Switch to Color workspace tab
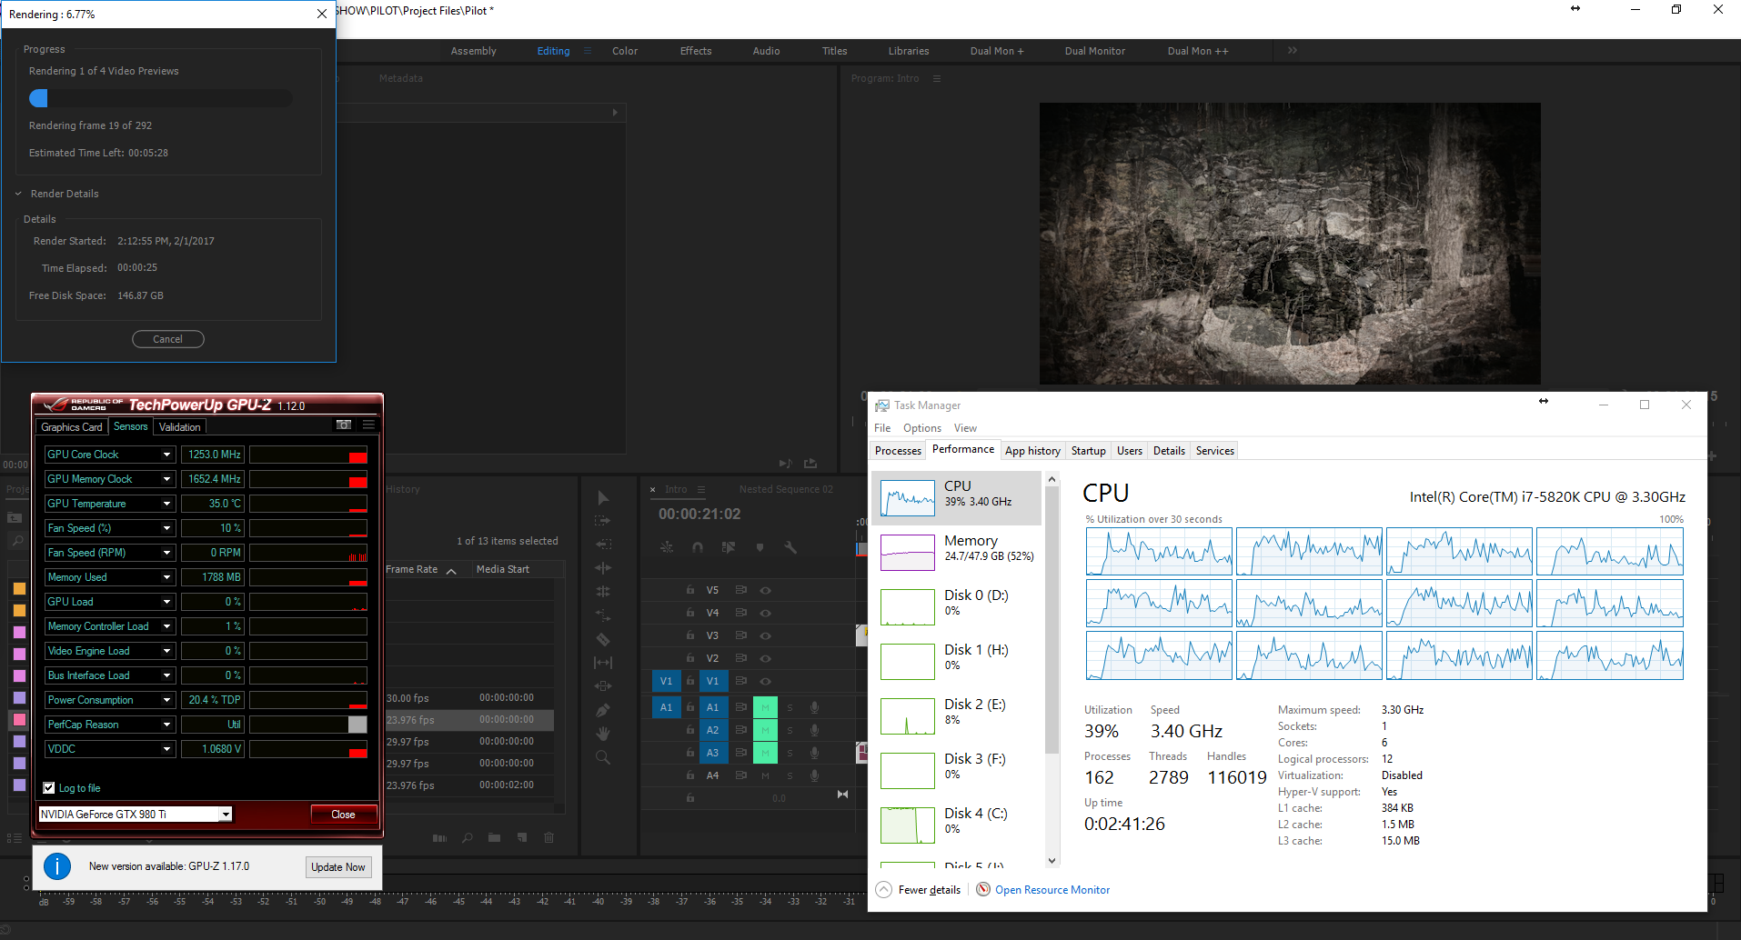 pyautogui.click(x=624, y=51)
